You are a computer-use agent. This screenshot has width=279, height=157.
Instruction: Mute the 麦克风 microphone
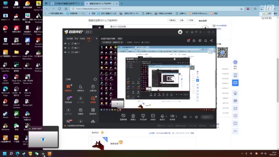pos(162,117)
